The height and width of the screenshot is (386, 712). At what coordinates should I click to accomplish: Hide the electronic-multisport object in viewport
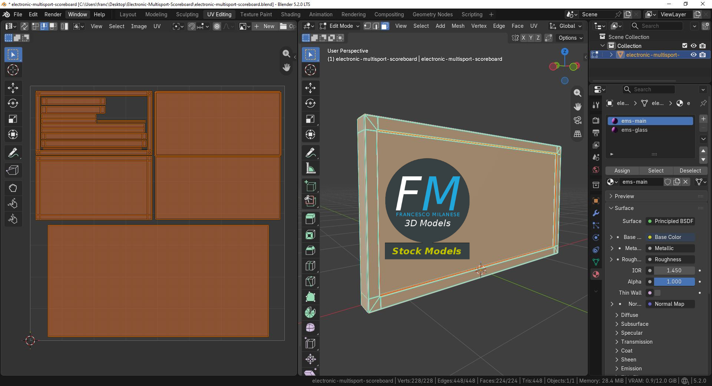pos(693,55)
